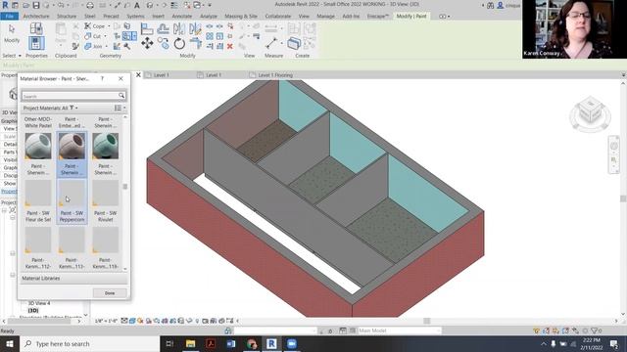Click the Material Browser search field

tap(71, 96)
